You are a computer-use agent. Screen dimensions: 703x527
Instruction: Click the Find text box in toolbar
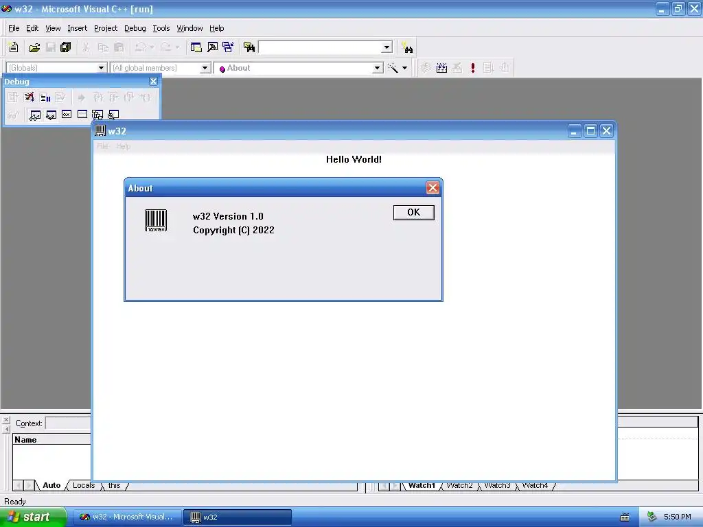[321, 47]
